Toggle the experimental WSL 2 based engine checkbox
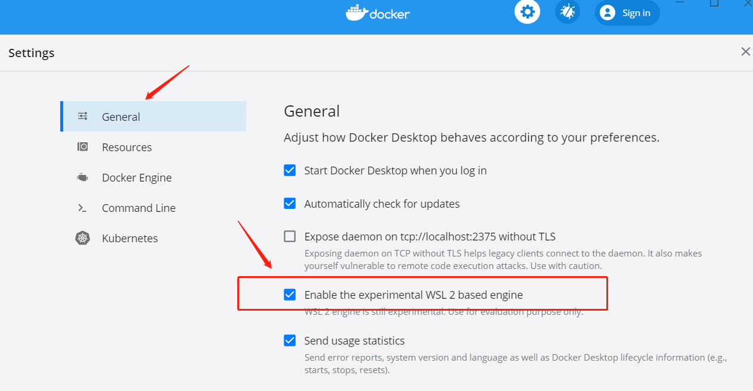The height and width of the screenshot is (391, 753). [x=290, y=294]
